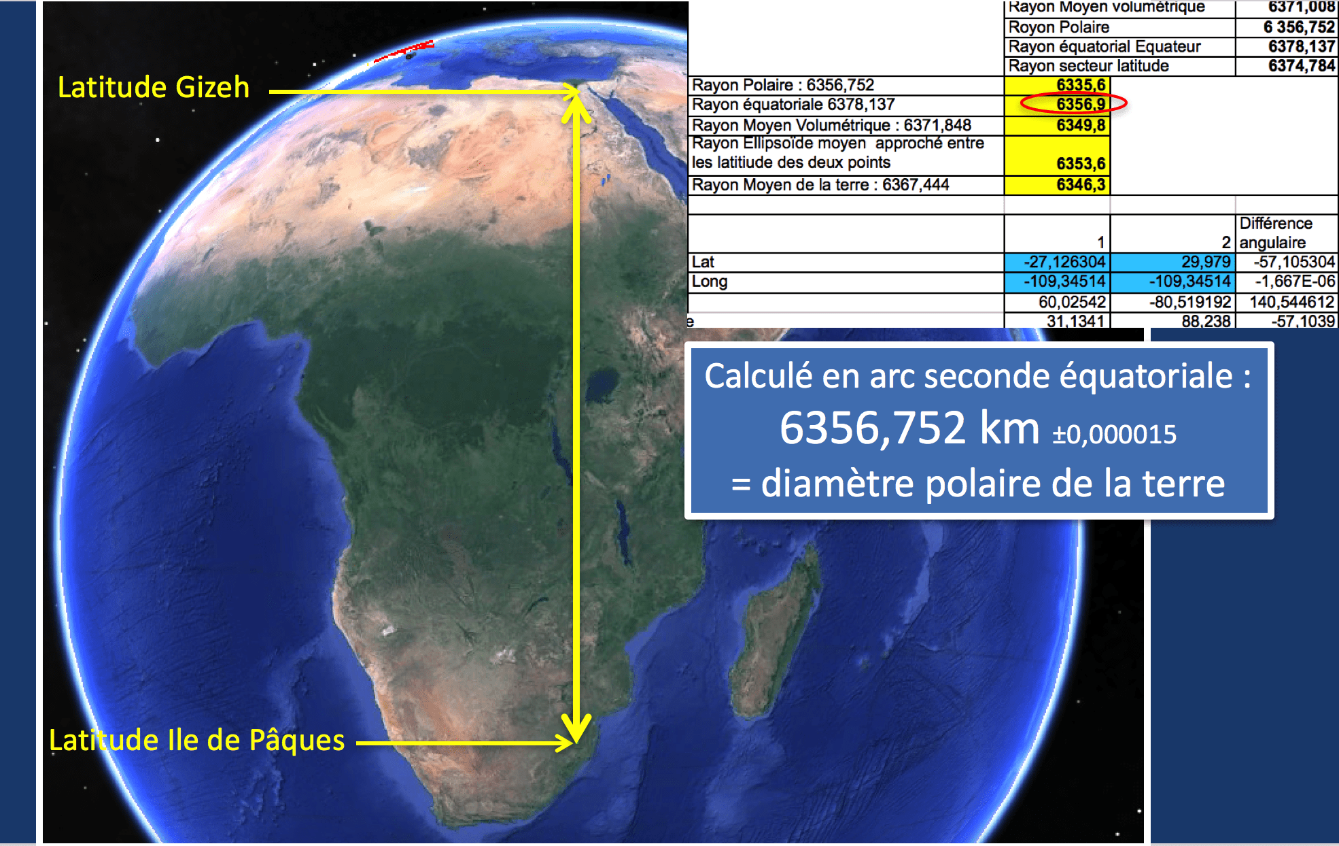Click the "±0,000015" tolerance text

click(x=1114, y=435)
